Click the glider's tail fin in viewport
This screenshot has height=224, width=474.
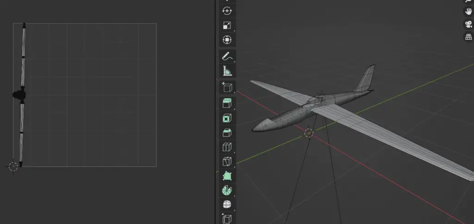click(x=367, y=78)
